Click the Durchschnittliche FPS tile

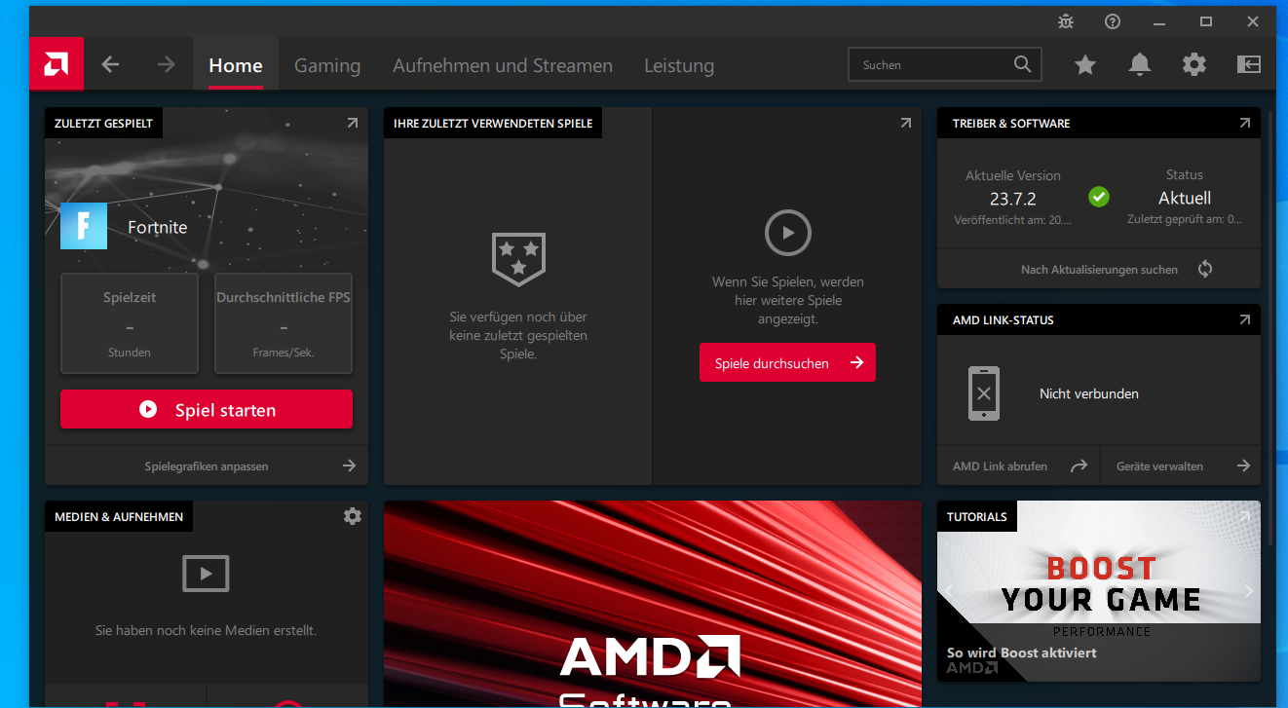coord(284,323)
